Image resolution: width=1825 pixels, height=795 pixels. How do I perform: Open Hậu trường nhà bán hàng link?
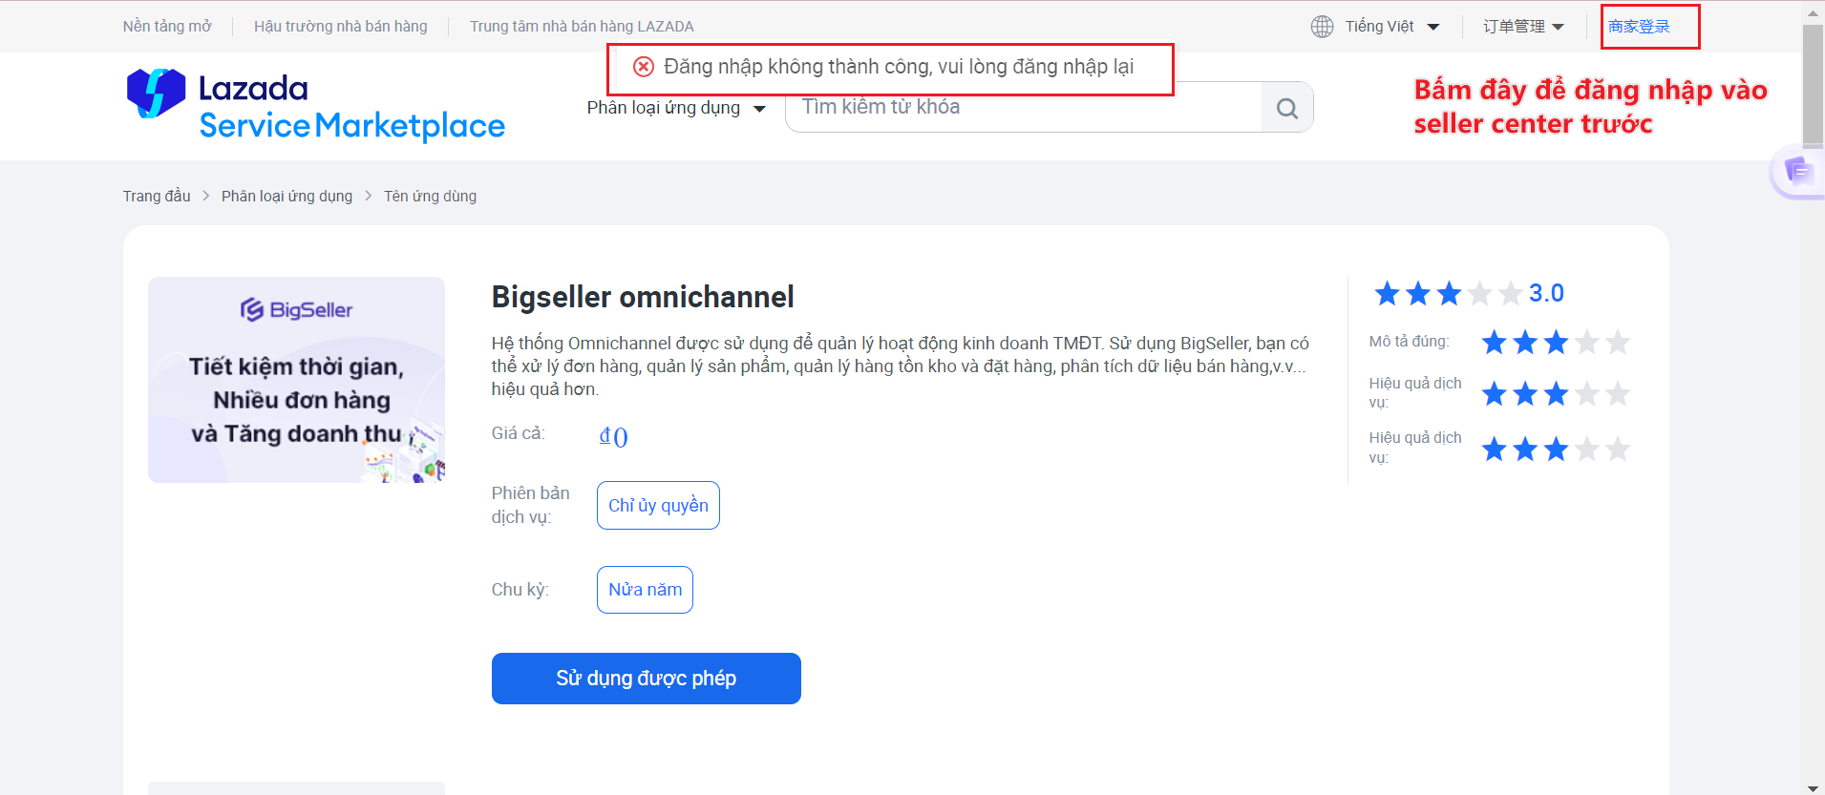pos(341,27)
